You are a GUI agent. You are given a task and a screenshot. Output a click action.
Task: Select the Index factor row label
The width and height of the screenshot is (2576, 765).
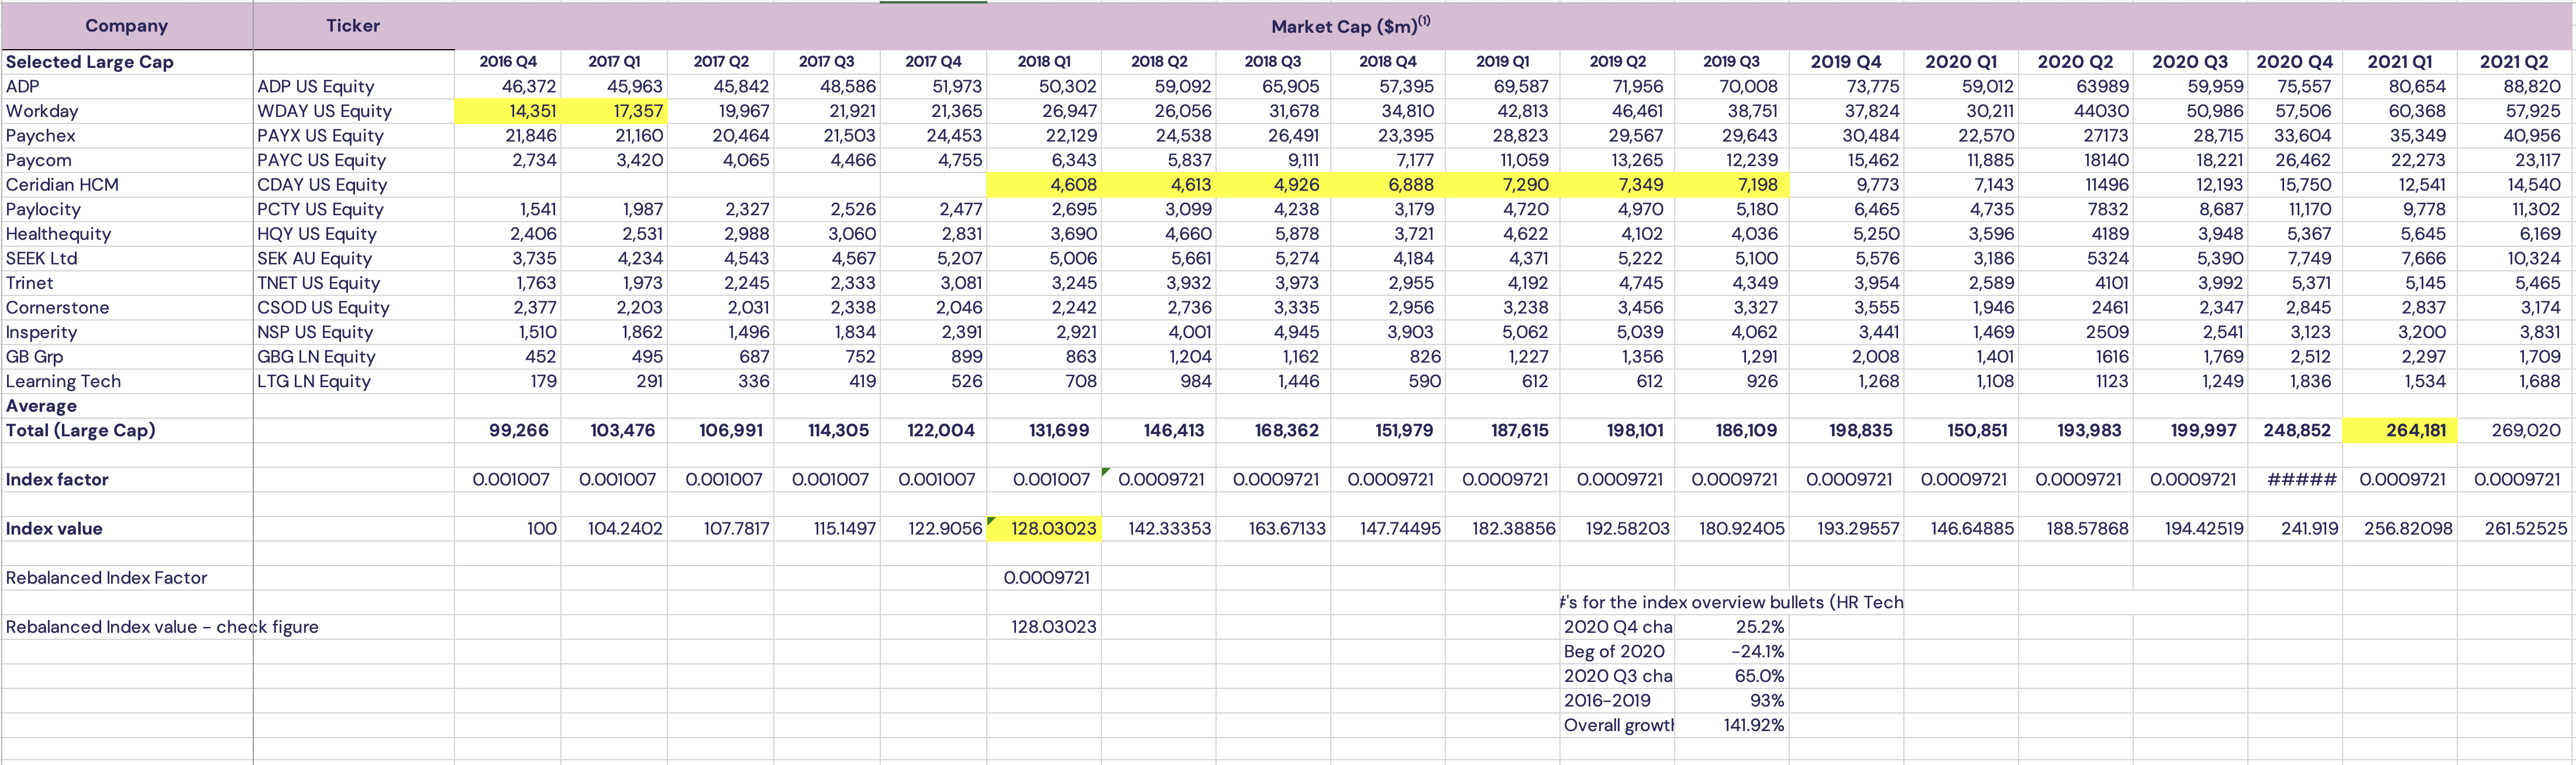tap(127, 479)
